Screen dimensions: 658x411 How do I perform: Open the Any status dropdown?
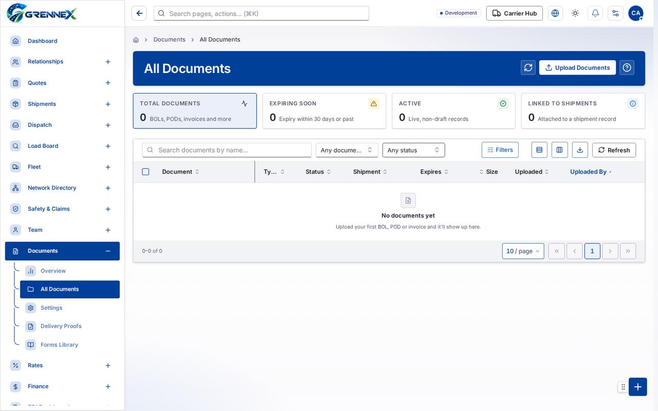[414, 150]
